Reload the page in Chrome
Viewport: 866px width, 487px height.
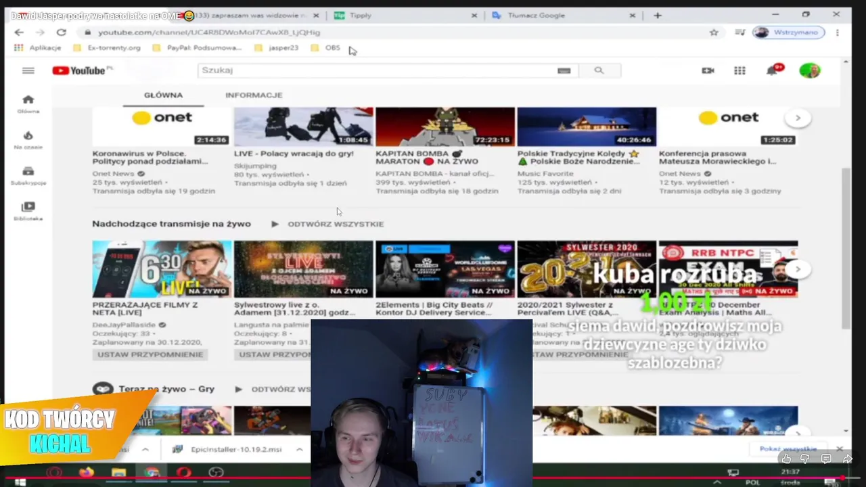(x=61, y=32)
